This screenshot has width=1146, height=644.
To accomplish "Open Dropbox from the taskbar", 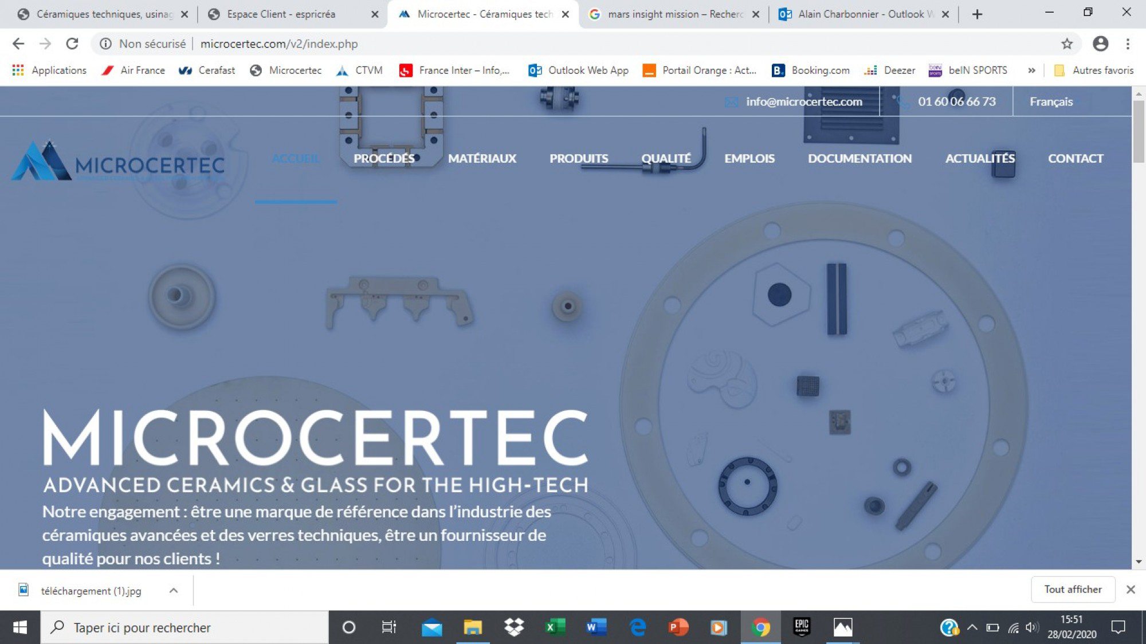I will pyautogui.click(x=514, y=627).
